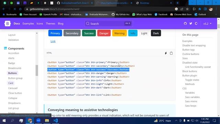
Task: Click the page vertical scrollbar thumb
Action: click(219, 26)
